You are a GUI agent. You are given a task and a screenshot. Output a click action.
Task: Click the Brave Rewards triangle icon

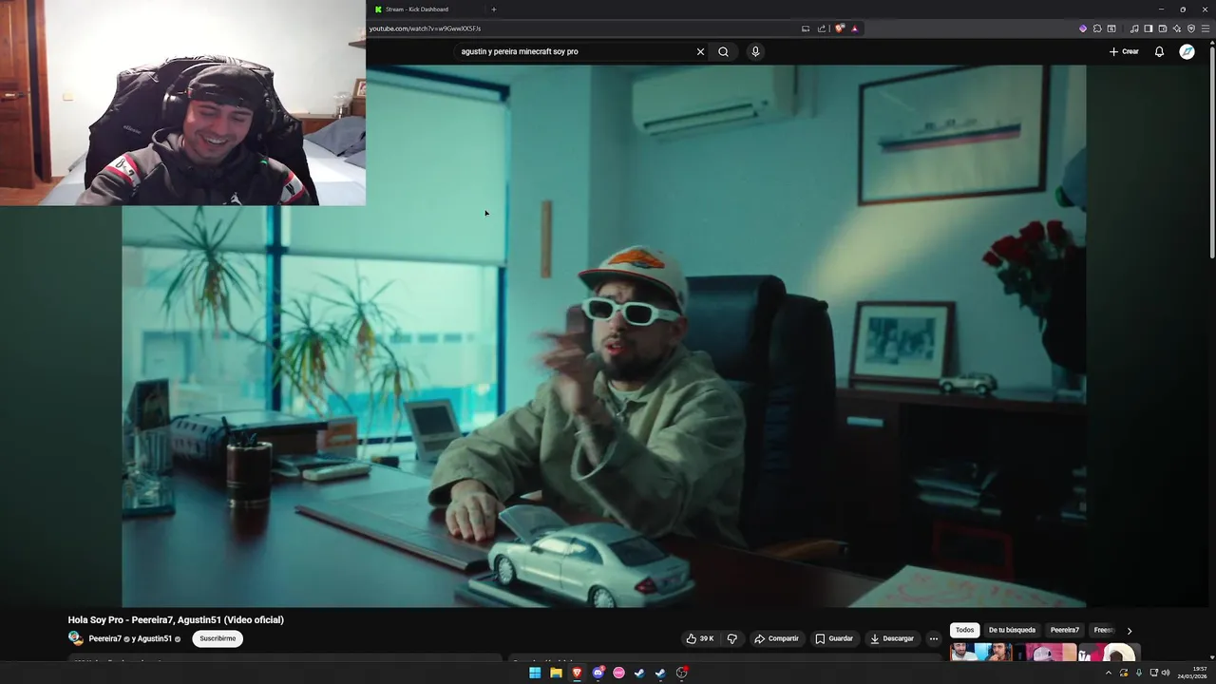coord(854,28)
